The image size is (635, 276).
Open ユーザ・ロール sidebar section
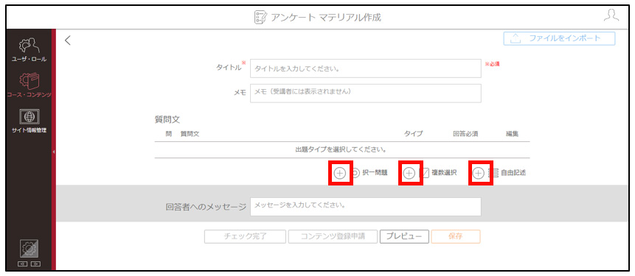[29, 50]
